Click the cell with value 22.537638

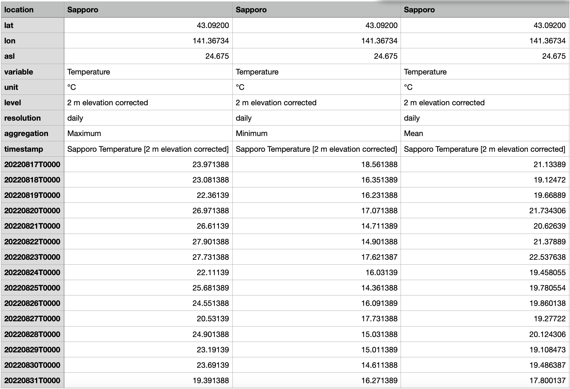(x=485, y=257)
